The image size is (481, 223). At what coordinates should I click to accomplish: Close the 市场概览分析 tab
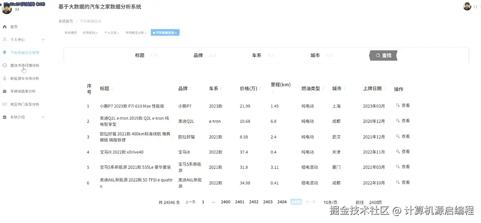point(146,33)
